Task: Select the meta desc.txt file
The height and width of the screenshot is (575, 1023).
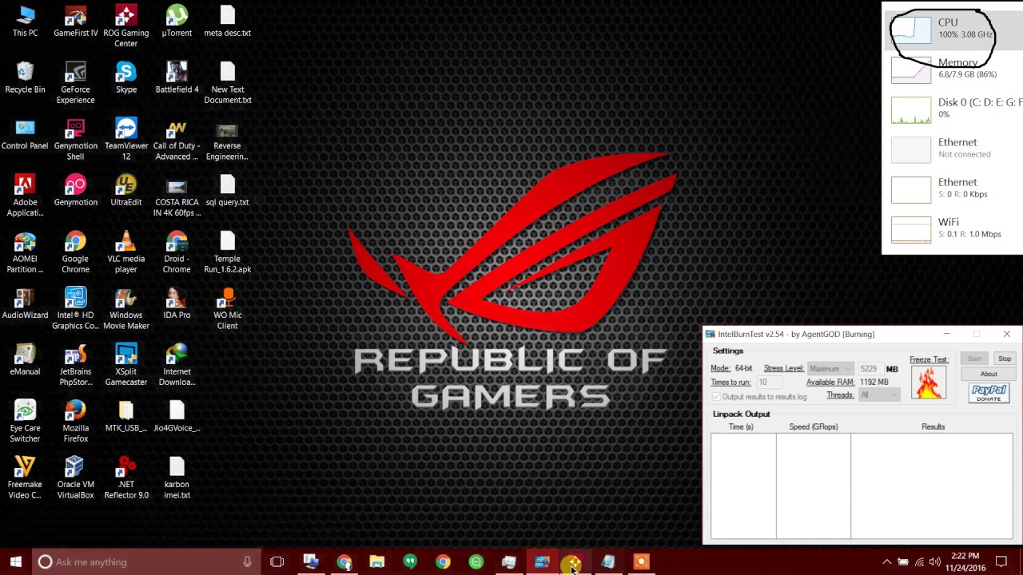Action: click(227, 22)
